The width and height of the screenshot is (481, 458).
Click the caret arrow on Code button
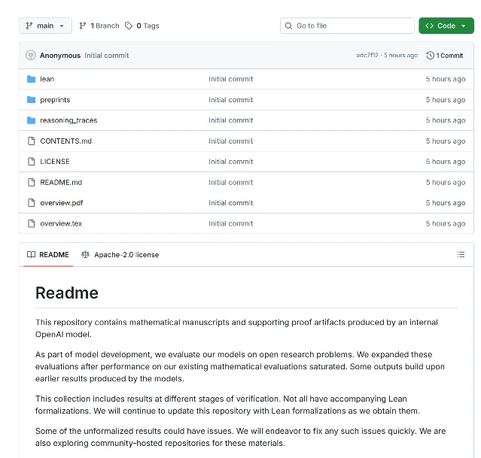point(463,26)
